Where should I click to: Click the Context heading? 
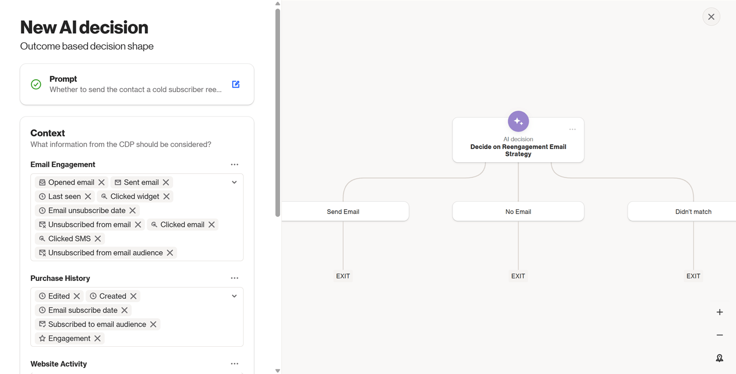tap(48, 133)
